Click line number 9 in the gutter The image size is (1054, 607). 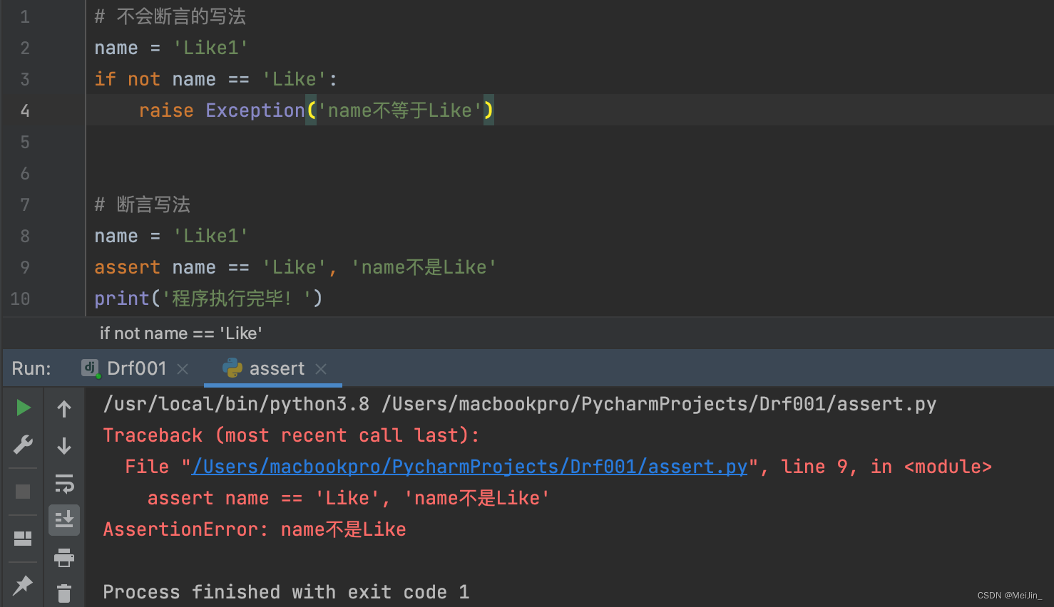[25, 267]
